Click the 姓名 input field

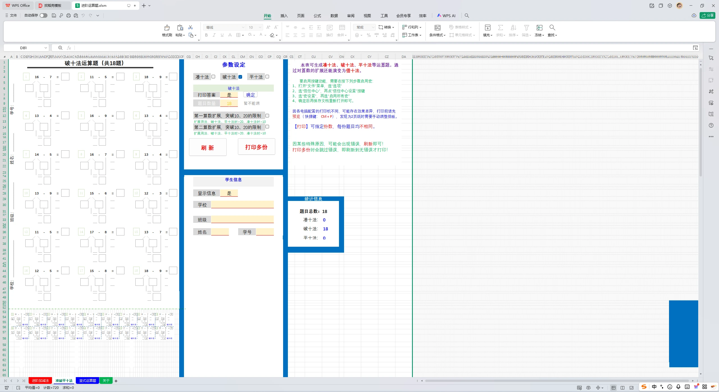[220, 232]
